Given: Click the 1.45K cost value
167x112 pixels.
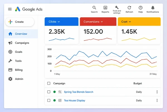Looking at the screenshot, I should pos(129,32).
